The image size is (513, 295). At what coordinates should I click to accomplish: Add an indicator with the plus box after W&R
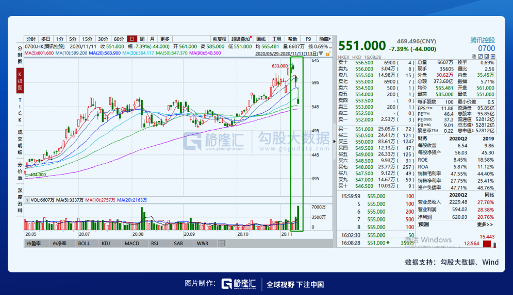pyautogui.click(x=222, y=244)
